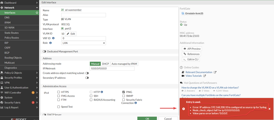The image size is (274, 120).
Task: Enable Secondary IP address switch
Action: point(87,78)
